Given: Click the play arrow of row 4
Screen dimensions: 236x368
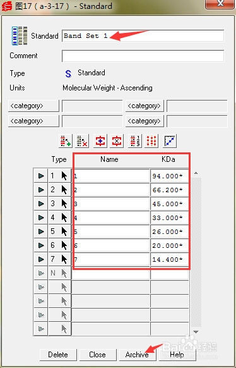Looking at the screenshot, I should click(41, 218).
